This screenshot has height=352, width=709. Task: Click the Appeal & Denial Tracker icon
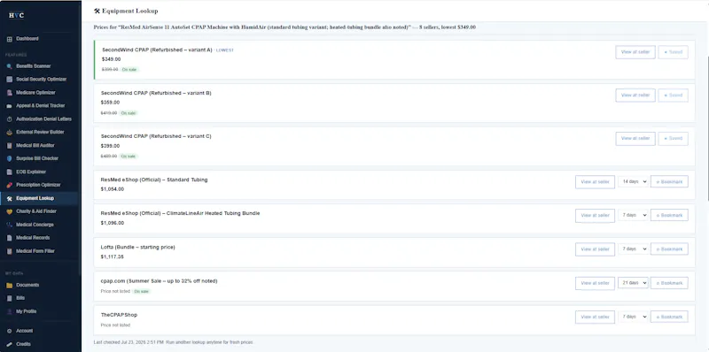tap(10, 106)
